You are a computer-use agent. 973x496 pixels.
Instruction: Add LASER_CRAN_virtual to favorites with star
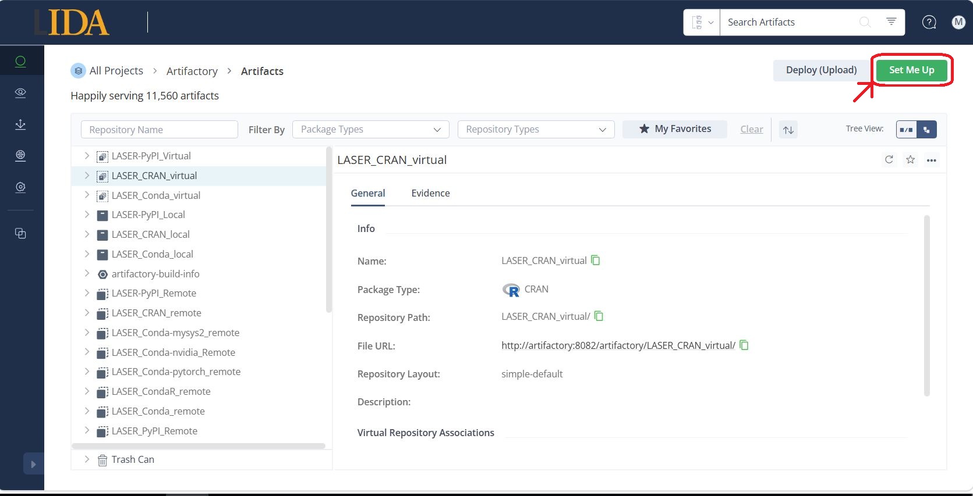[x=911, y=159]
